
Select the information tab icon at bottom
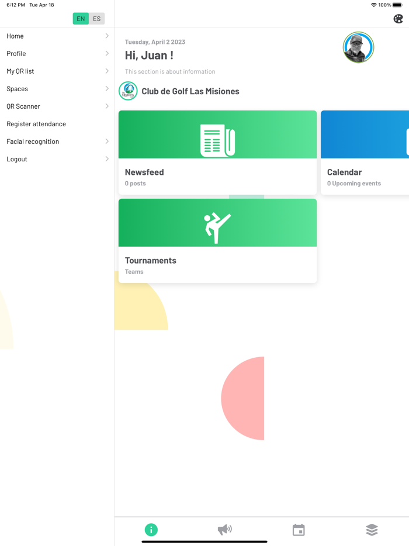click(151, 530)
